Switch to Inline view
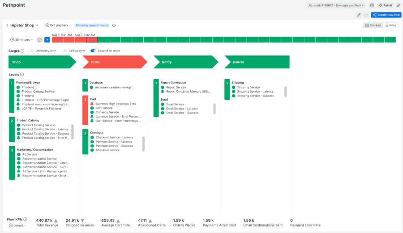The width and height of the screenshot is (403, 233). point(391,25)
